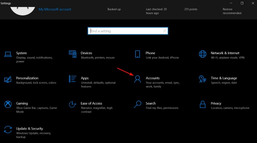Select the Apps heading
The height and width of the screenshot is (143, 257).
point(85,78)
